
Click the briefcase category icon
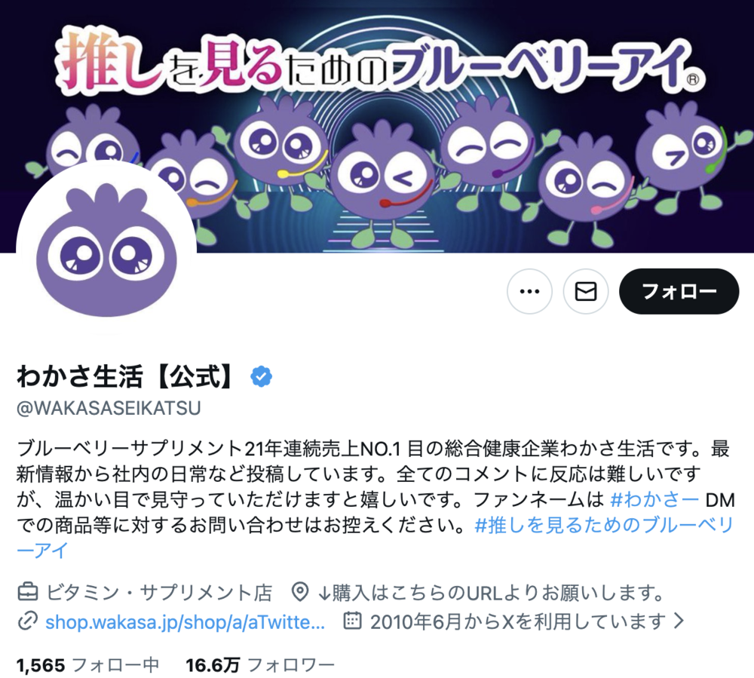click(27, 592)
